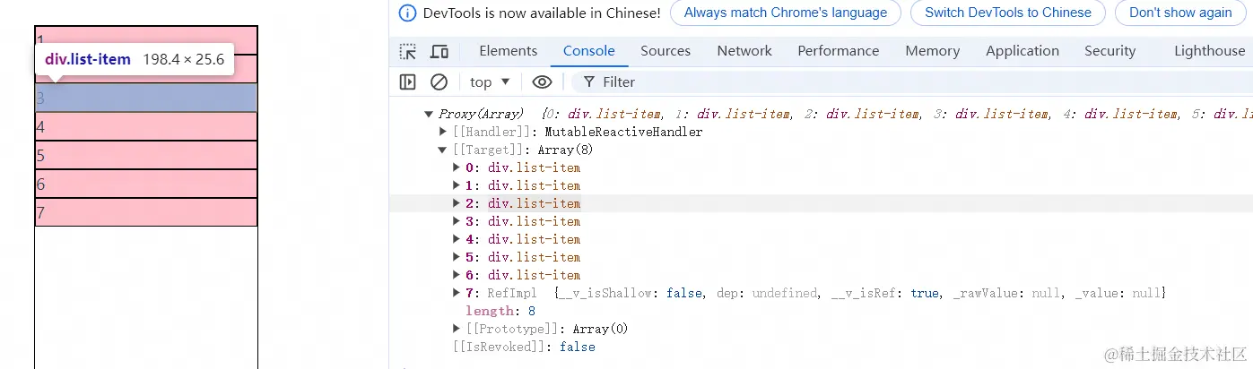Click the length: 8 property
Image resolution: width=1253 pixels, height=369 pixels.
[x=500, y=311]
